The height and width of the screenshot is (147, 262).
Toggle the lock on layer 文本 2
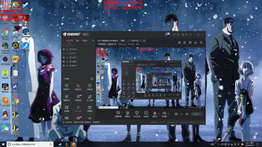pyautogui.click(x=67, y=49)
